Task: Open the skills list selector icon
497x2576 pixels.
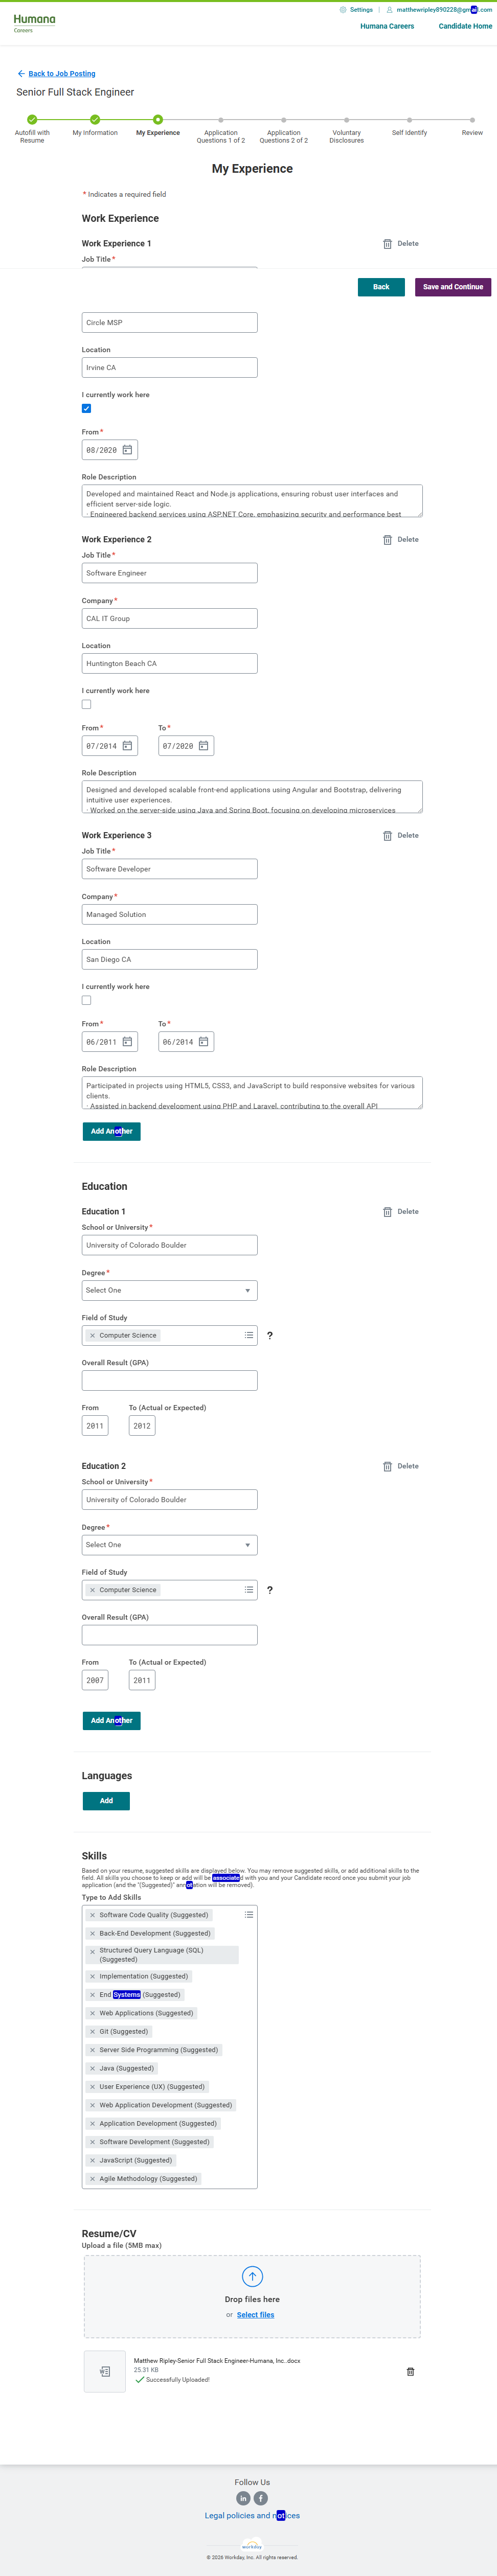Action: [x=249, y=1914]
